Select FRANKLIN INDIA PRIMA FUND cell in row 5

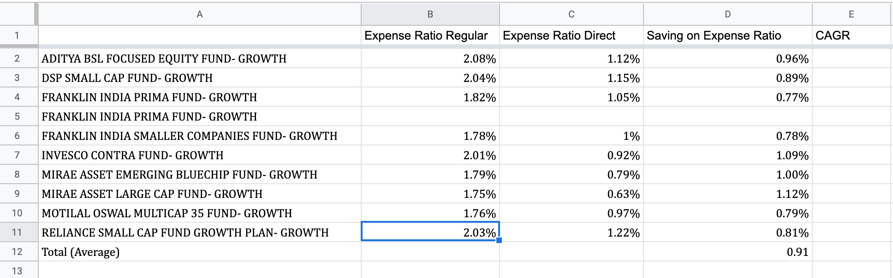pos(199,116)
